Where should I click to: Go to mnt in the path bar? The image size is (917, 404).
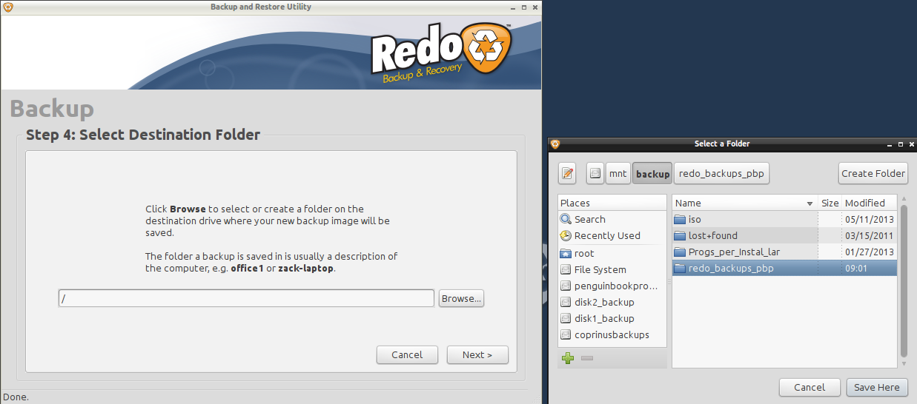pos(618,174)
